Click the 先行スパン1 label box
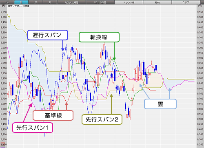This screenshot has width=204, height=148. [33, 128]
